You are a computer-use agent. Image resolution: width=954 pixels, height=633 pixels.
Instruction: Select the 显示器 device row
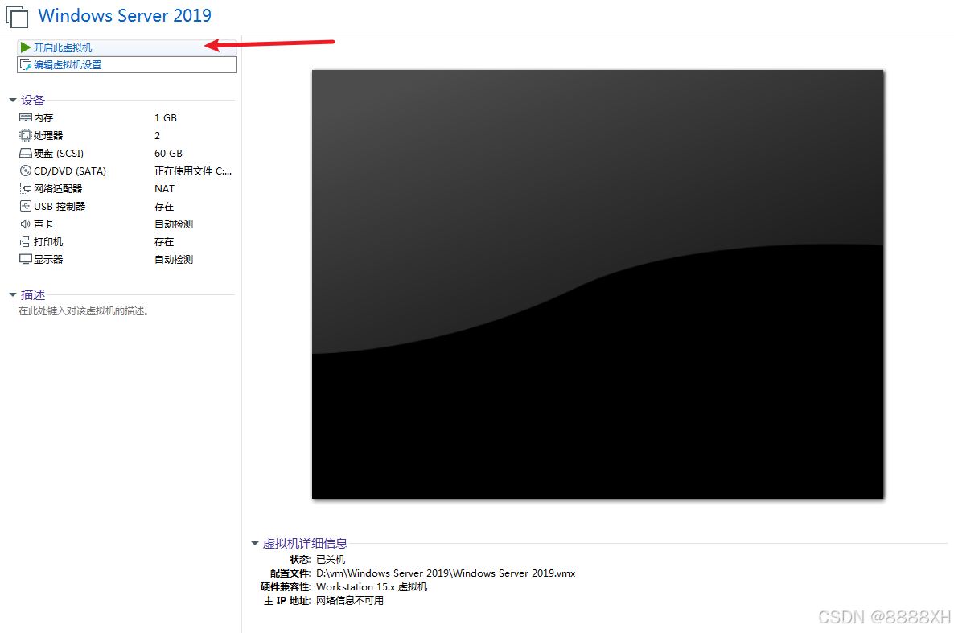(x=126, y=259)
